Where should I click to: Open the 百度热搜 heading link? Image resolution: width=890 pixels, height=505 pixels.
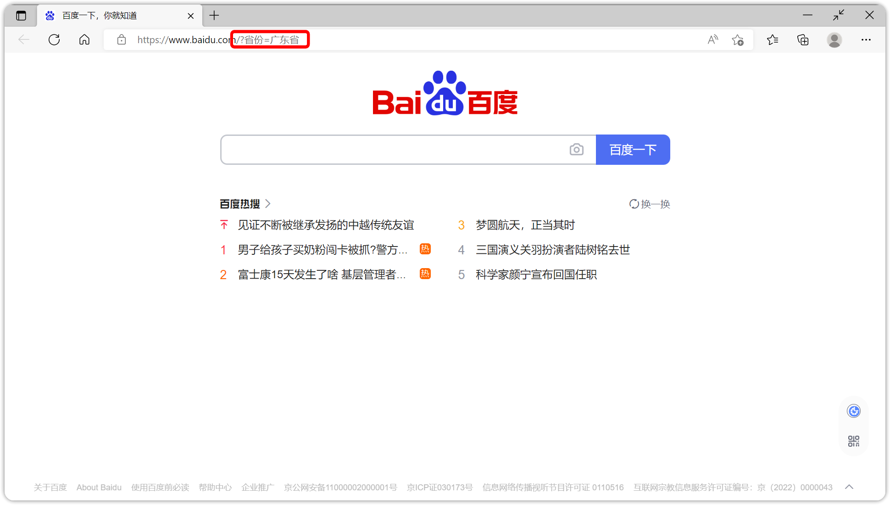click(240, 204)
